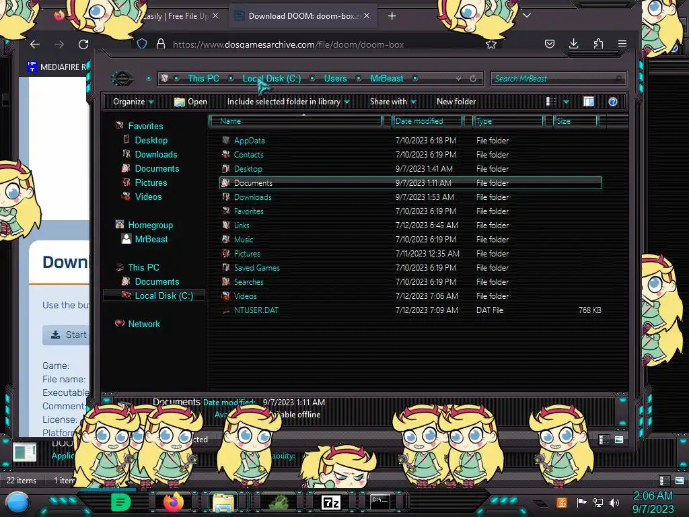
Task: Change view layout icon
Action: 551,102
